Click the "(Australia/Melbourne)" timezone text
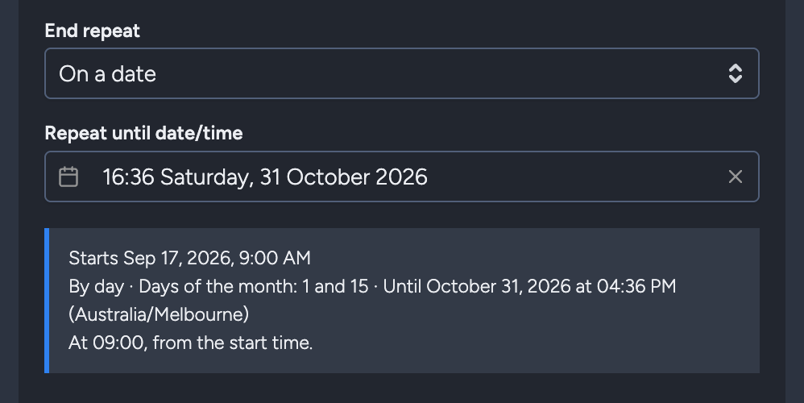Image resolution: width=804 pixels, height=403 pixels. click(159, 314)
